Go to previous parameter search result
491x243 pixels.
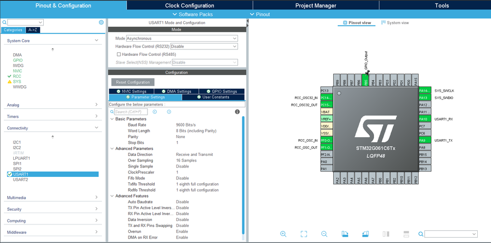(x=155, y=112)
